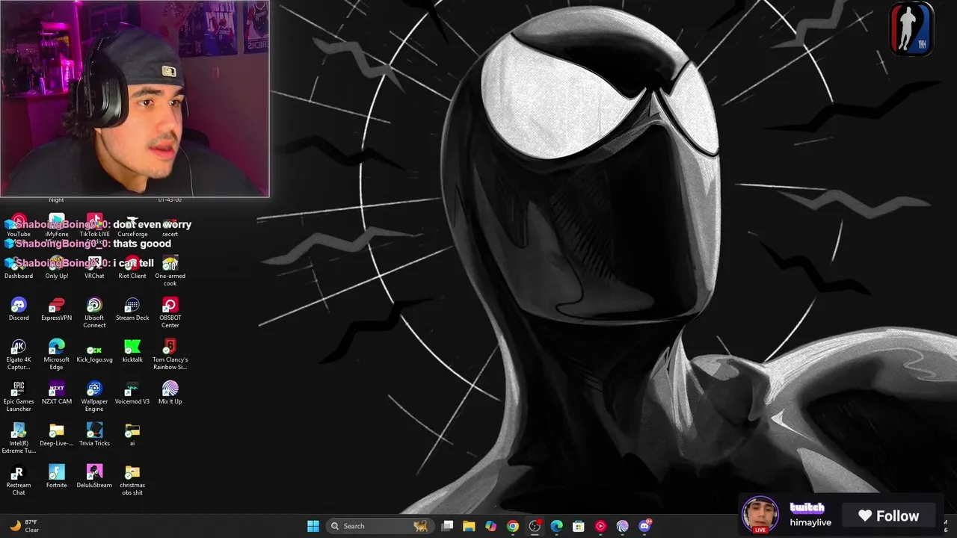Screen dimensions: 957x538
Task: Select the NZXT CAM desktop icon
Action: [56, 393]
